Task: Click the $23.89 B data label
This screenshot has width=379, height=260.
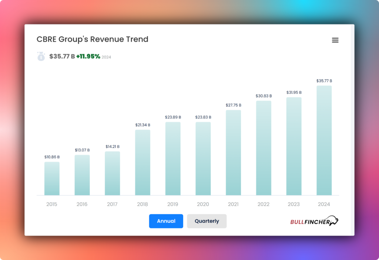Action: point(173,117)
